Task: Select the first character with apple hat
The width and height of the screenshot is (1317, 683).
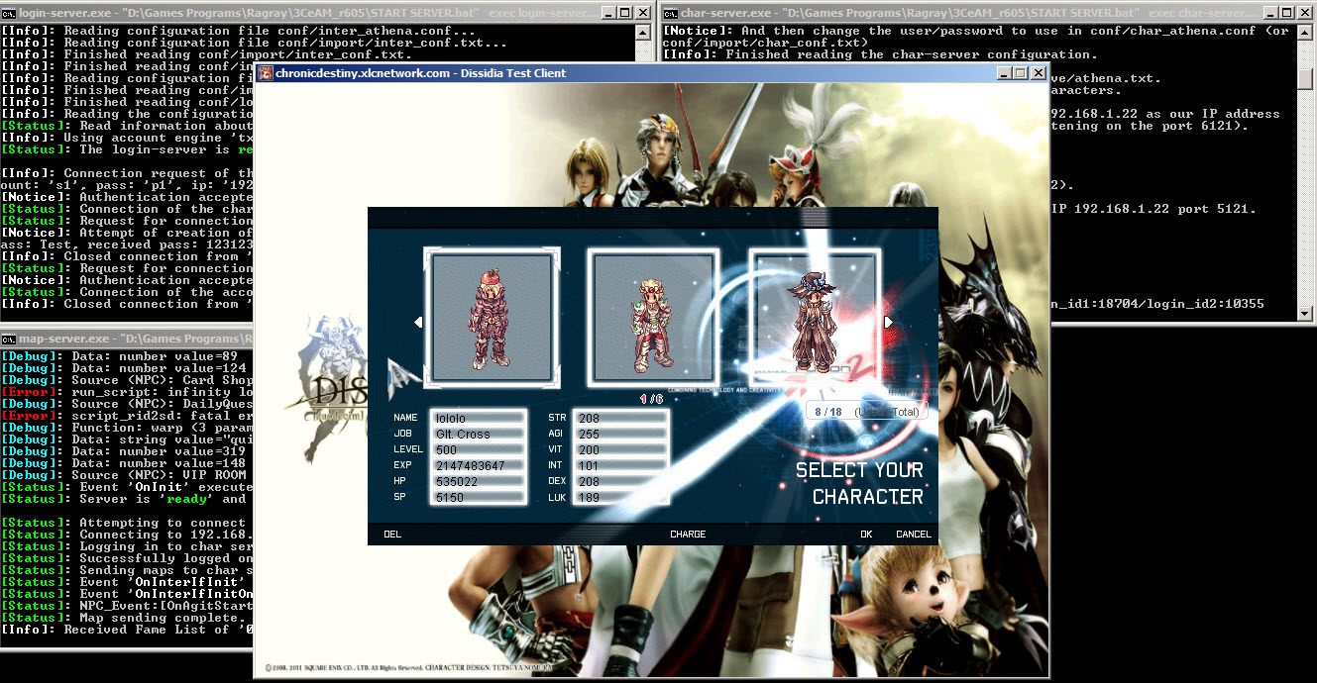Action: click(x=492, y=317)
